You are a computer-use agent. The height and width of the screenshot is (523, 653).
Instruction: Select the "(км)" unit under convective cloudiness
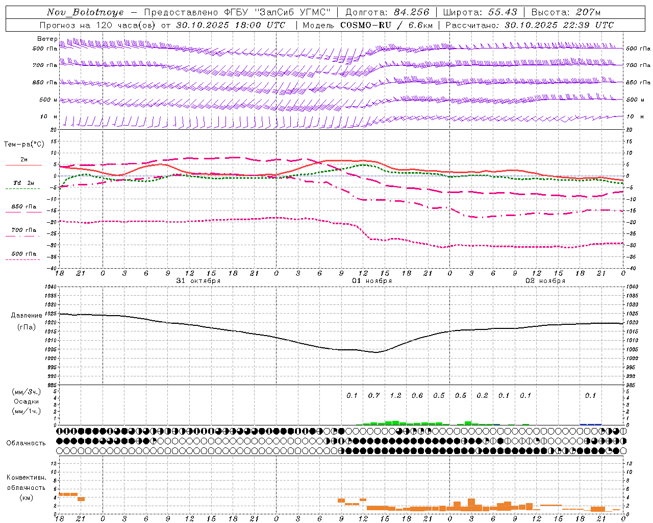[27, 497]
